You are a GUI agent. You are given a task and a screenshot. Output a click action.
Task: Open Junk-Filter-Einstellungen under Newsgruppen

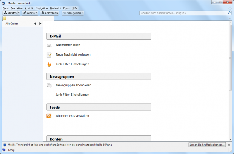point(72,95)
